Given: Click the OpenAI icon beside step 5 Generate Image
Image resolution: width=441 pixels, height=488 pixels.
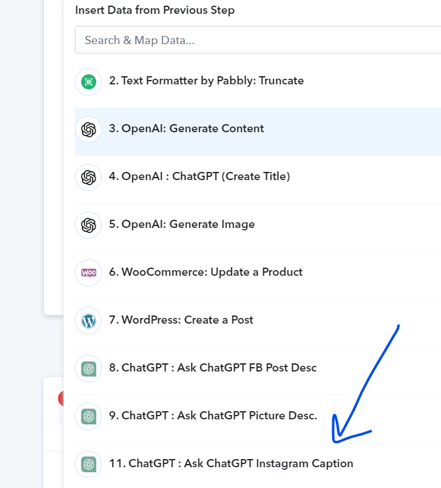Looking at the screenshot, I should 89,225.
